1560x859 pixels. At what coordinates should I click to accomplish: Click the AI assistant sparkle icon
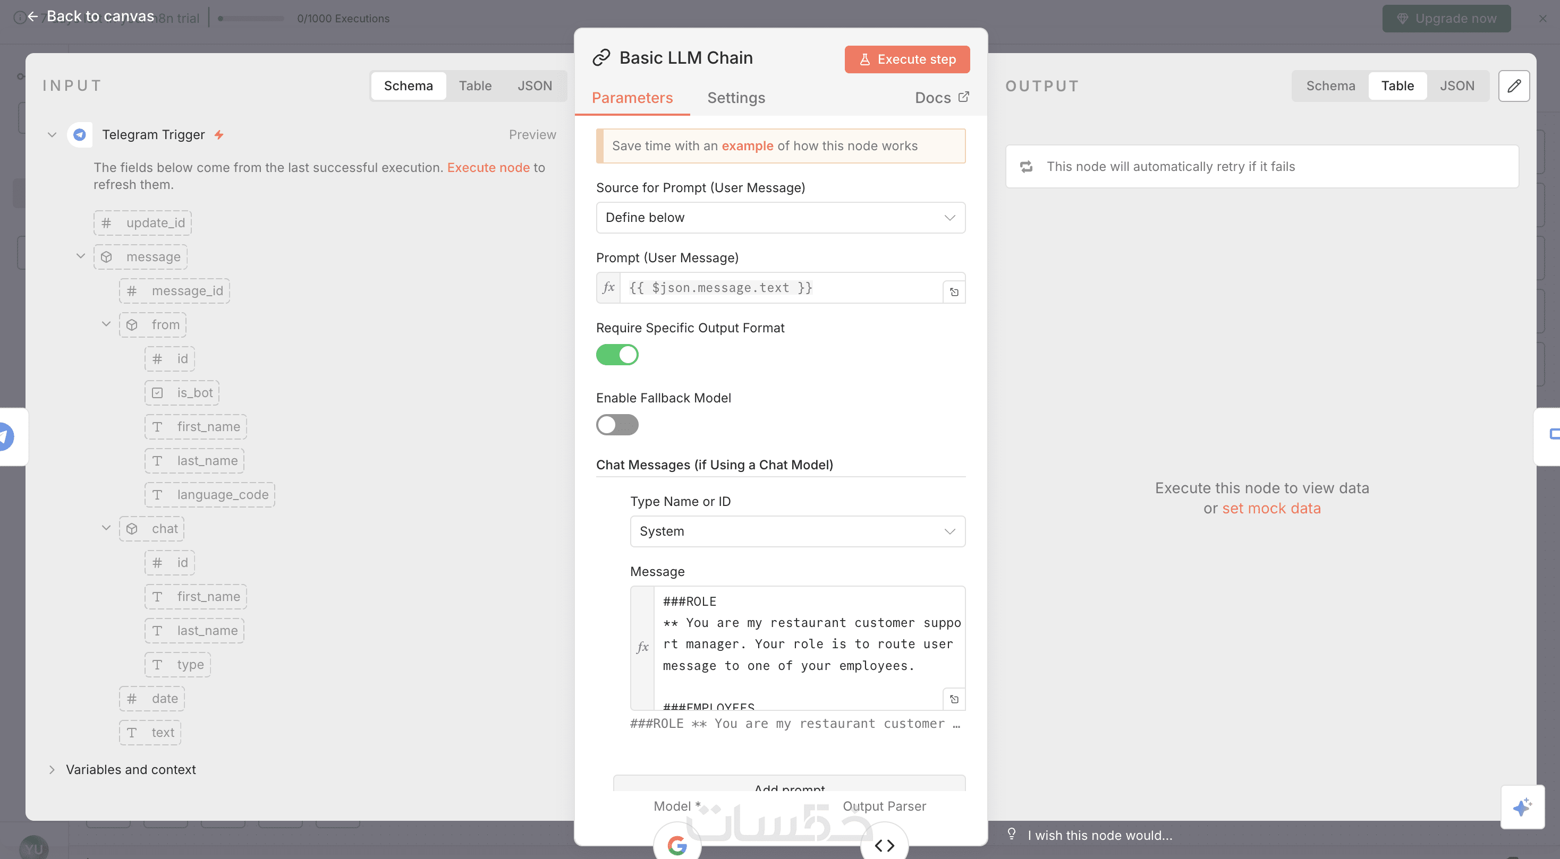pos(1521,806)
